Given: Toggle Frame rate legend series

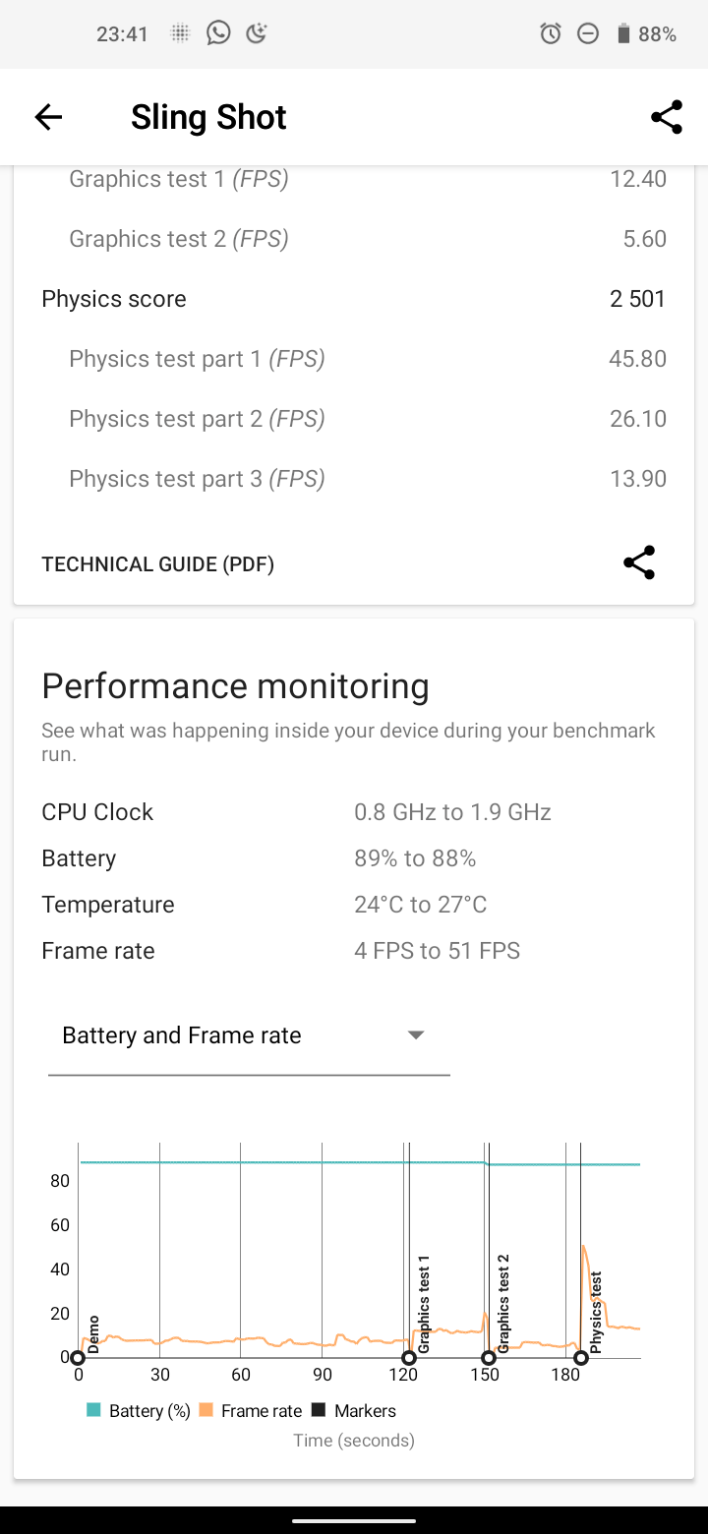Looking at the screenshot, I should 251,1411.
